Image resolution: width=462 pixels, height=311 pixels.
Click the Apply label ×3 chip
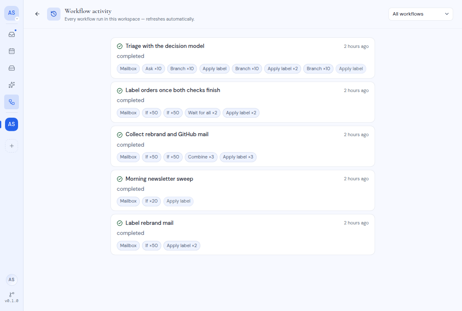(x=238, y=157)
